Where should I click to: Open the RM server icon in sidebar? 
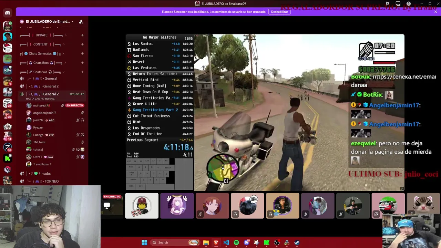(8, 70)
